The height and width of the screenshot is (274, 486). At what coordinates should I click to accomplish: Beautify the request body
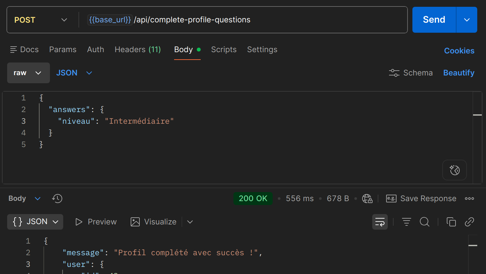pyautogui.click(x=459, y=73)
